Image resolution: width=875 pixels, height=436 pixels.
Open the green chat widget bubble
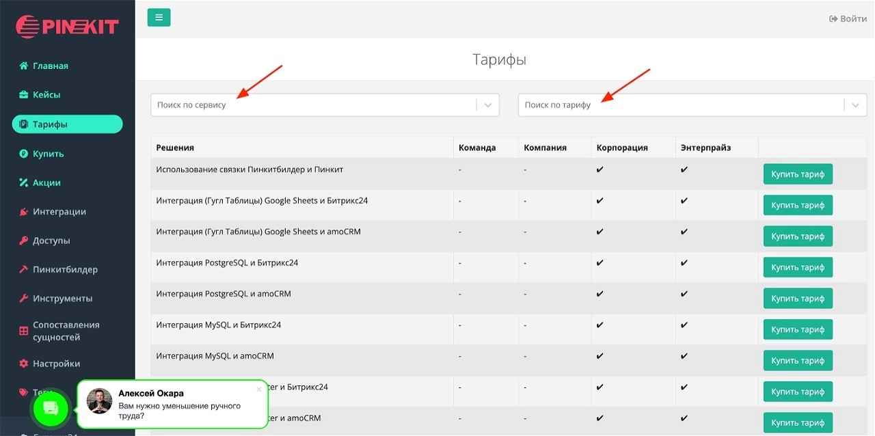click(51, 409)
